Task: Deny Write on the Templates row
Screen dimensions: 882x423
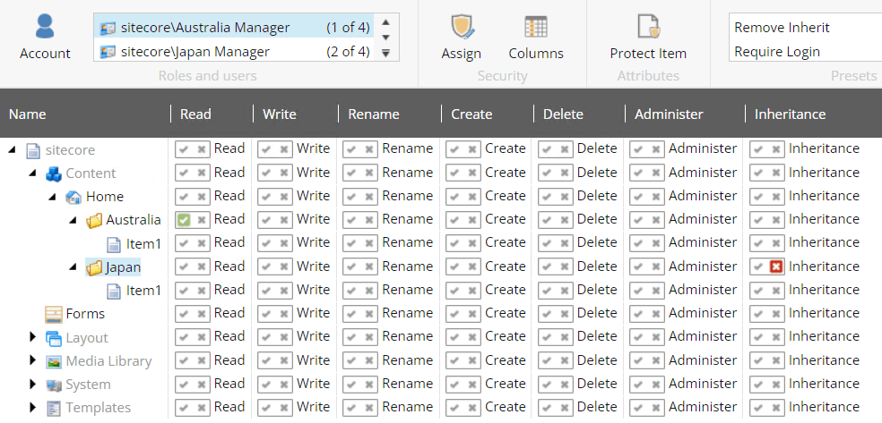Action: (x=284, y=407)
